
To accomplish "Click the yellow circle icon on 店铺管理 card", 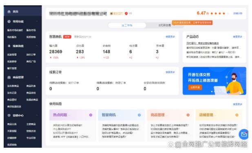I will [x=237, y=115].
